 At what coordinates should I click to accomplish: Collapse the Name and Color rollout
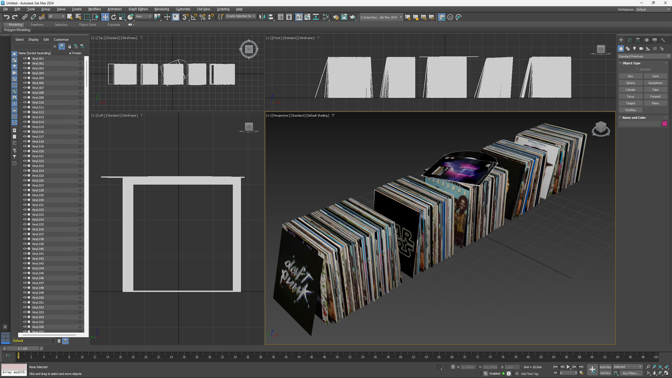[634, 118]
